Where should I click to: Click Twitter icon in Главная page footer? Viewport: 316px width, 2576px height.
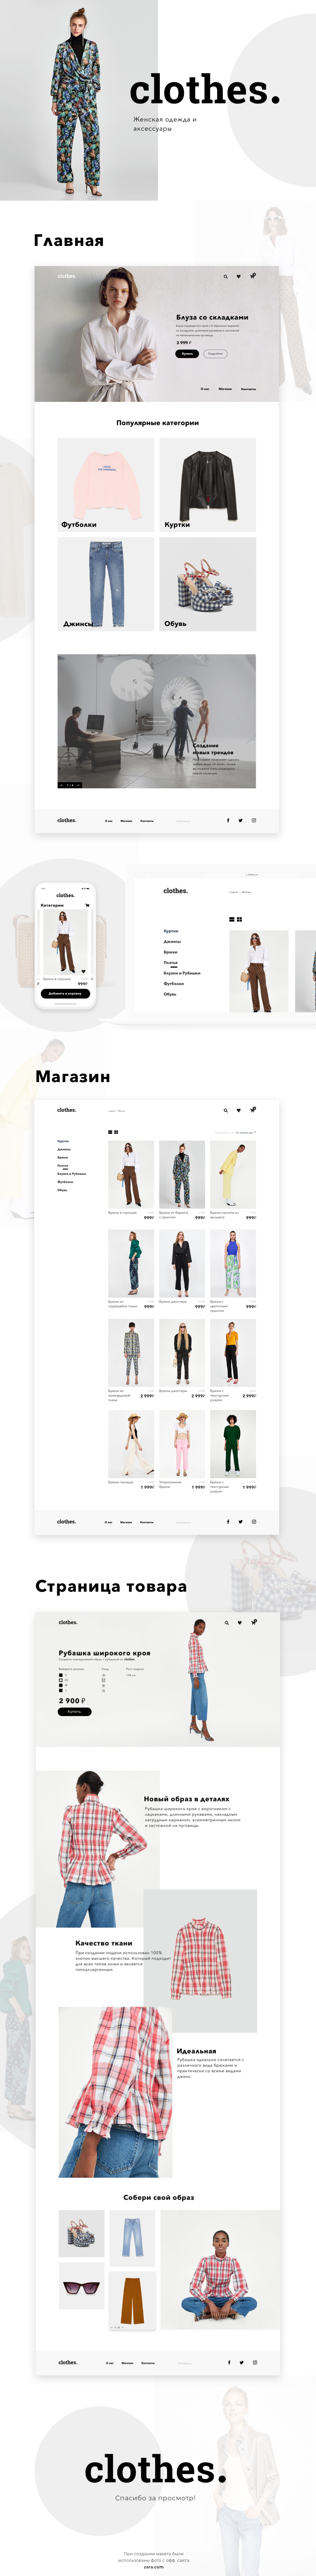coord(240,820)
